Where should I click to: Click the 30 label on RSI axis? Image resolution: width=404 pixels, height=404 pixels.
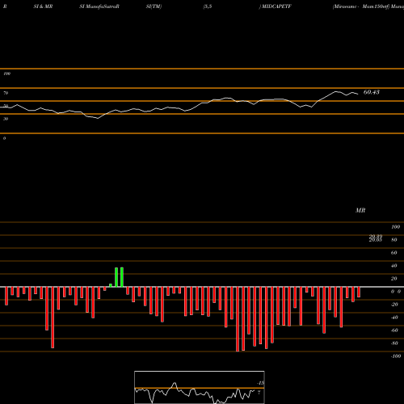pyautogui.click(x=6, y=119)
